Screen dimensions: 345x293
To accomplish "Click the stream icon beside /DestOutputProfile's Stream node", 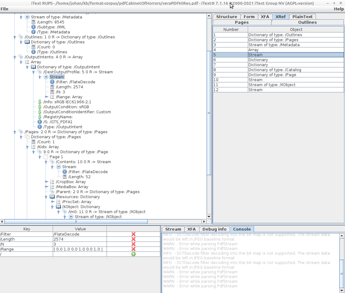I will coord(45,77).
